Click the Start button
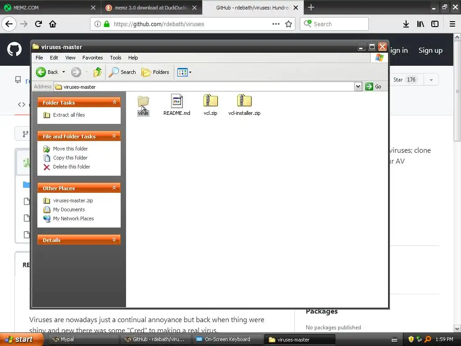Screen dimensions: 461x346 click(x=21, y=339)
